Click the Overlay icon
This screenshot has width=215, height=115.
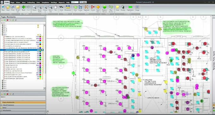click(x=123, y=7)
